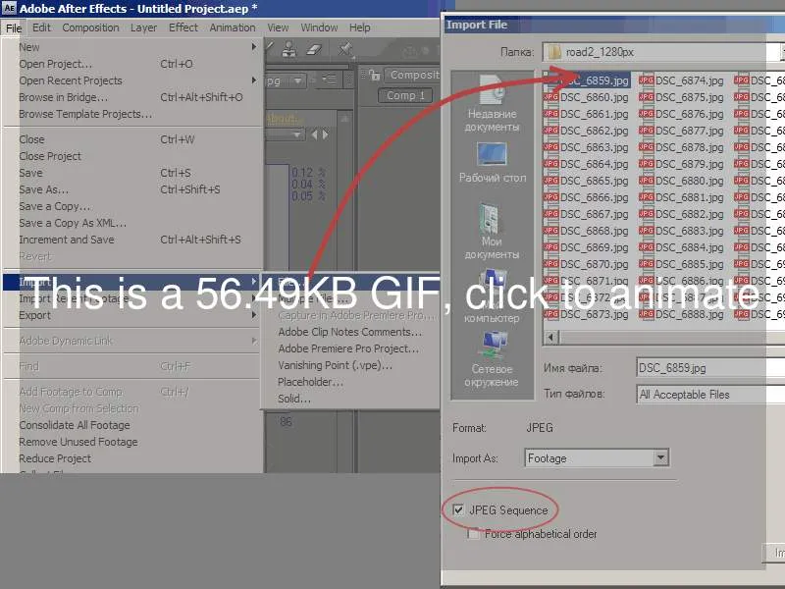Screen dimensions: 785x589
Task: Select Adobe Premiere Pro Project... in submenu
Action: 350,348
